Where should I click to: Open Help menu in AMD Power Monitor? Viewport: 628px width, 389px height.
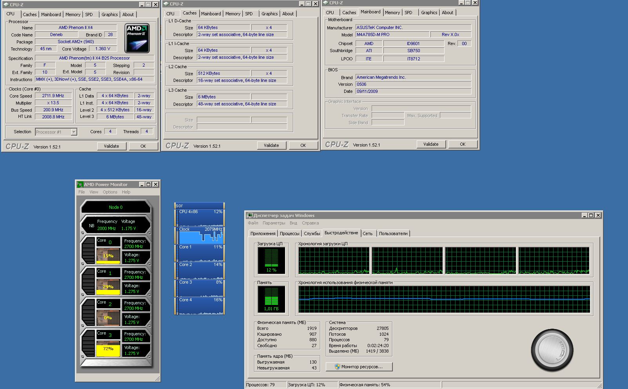click(126, 192)
